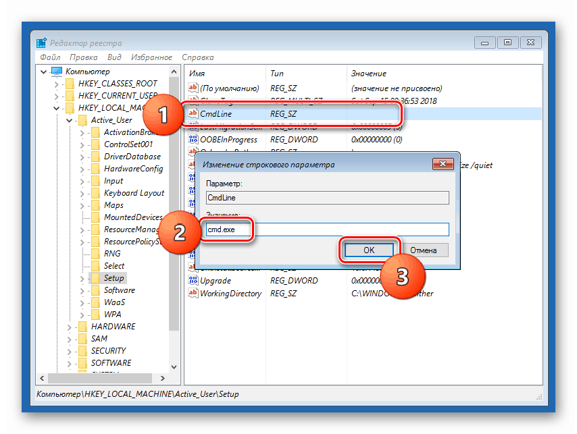Select the Setup folder icon in tree
Image resolution: width=577 pixels, height=434 pixels.
[x=95, y=278]
